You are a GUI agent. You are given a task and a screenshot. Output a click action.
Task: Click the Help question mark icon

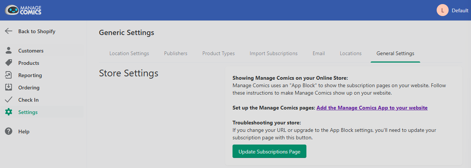pos(9,131)
